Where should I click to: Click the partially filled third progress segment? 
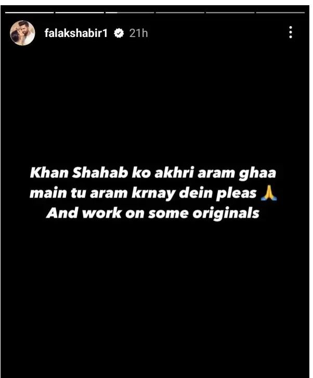click(130, 12)
